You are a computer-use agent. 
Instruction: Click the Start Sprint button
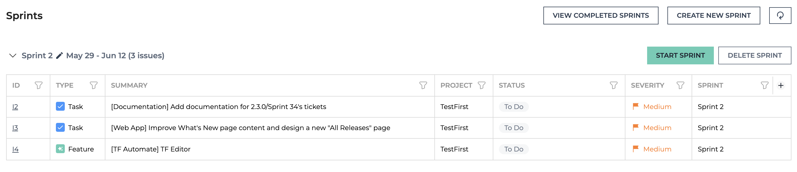point(680,55)
